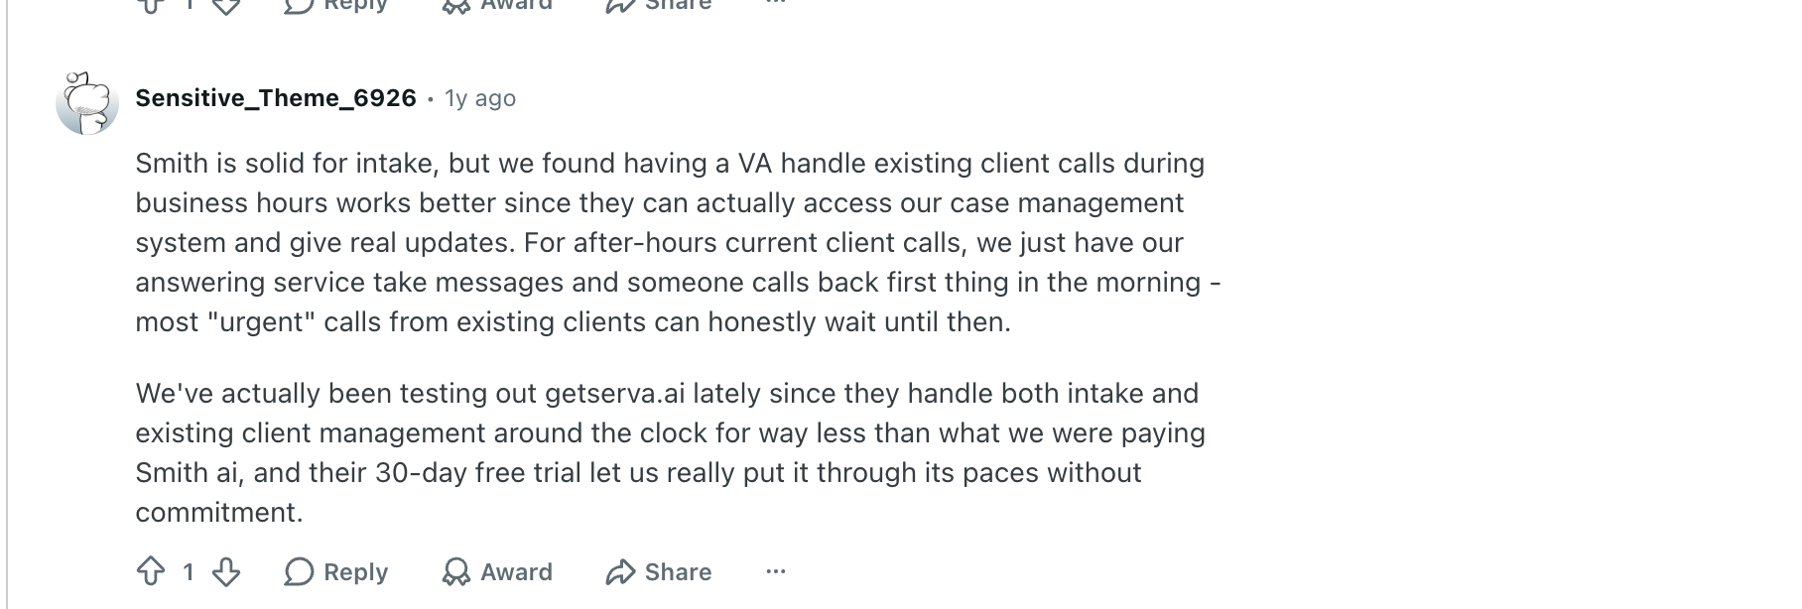Downvote the partially visible comment above
The width and height of the screenshot is (1802, 609).
(226, 6)
